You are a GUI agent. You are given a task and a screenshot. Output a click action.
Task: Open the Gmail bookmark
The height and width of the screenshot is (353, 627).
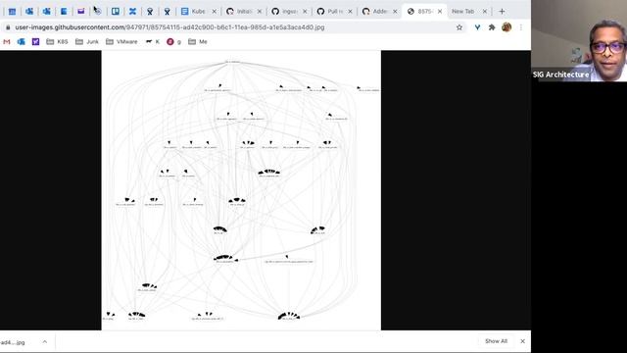pos(7,41)
